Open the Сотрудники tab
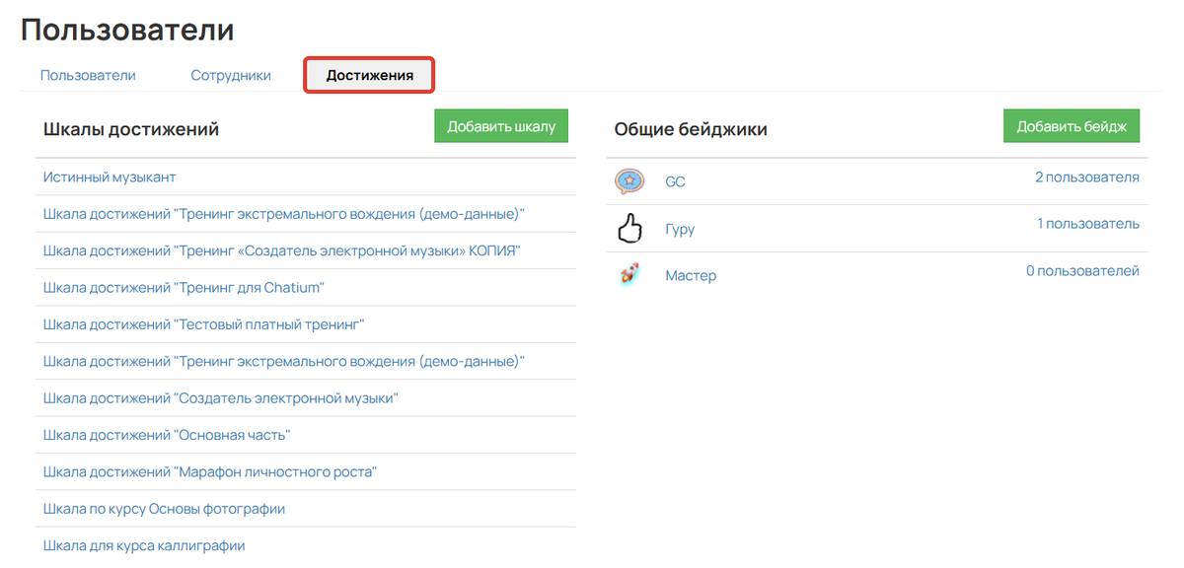The image size is (1184, 568). [x=230, y=74]
